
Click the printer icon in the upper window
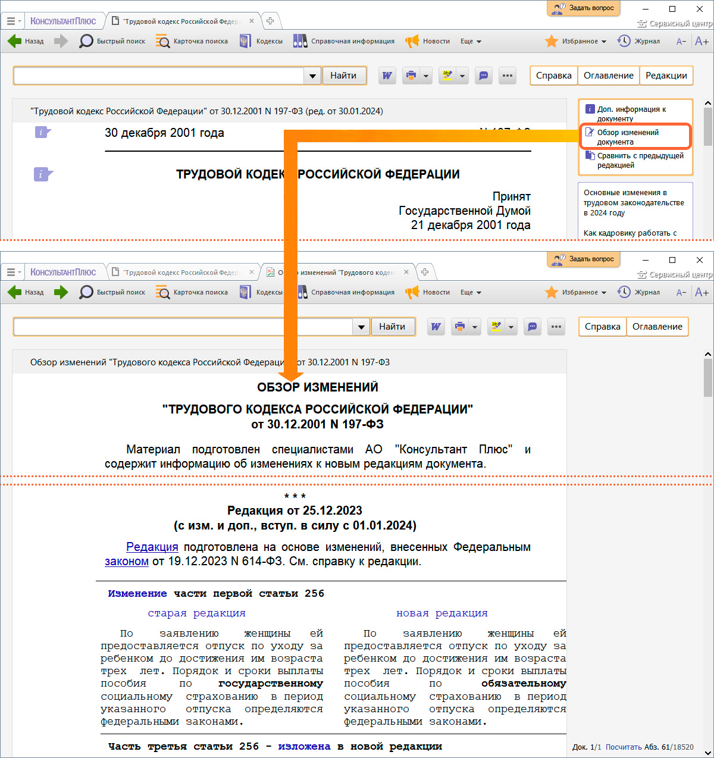(411, 76)
